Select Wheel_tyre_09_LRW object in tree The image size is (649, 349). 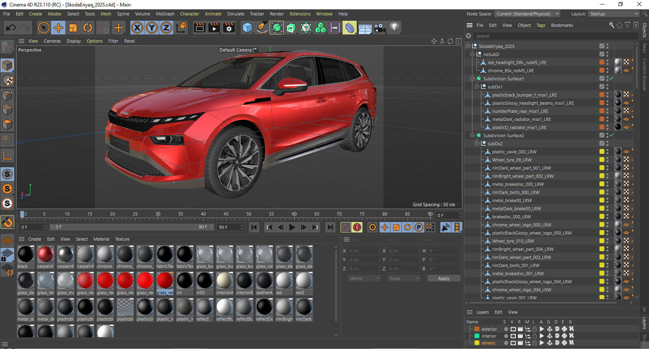512,160
